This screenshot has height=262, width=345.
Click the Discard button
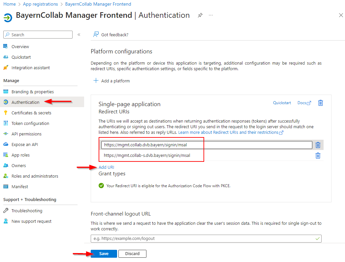132,254
